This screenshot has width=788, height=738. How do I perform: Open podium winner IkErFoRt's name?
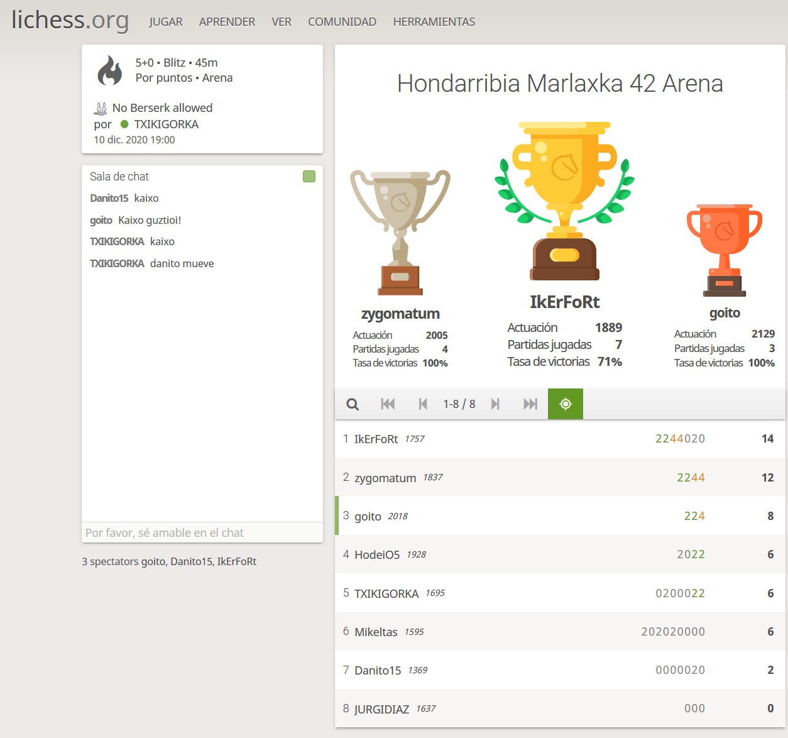pyautogui.click(x=564, y=302)
